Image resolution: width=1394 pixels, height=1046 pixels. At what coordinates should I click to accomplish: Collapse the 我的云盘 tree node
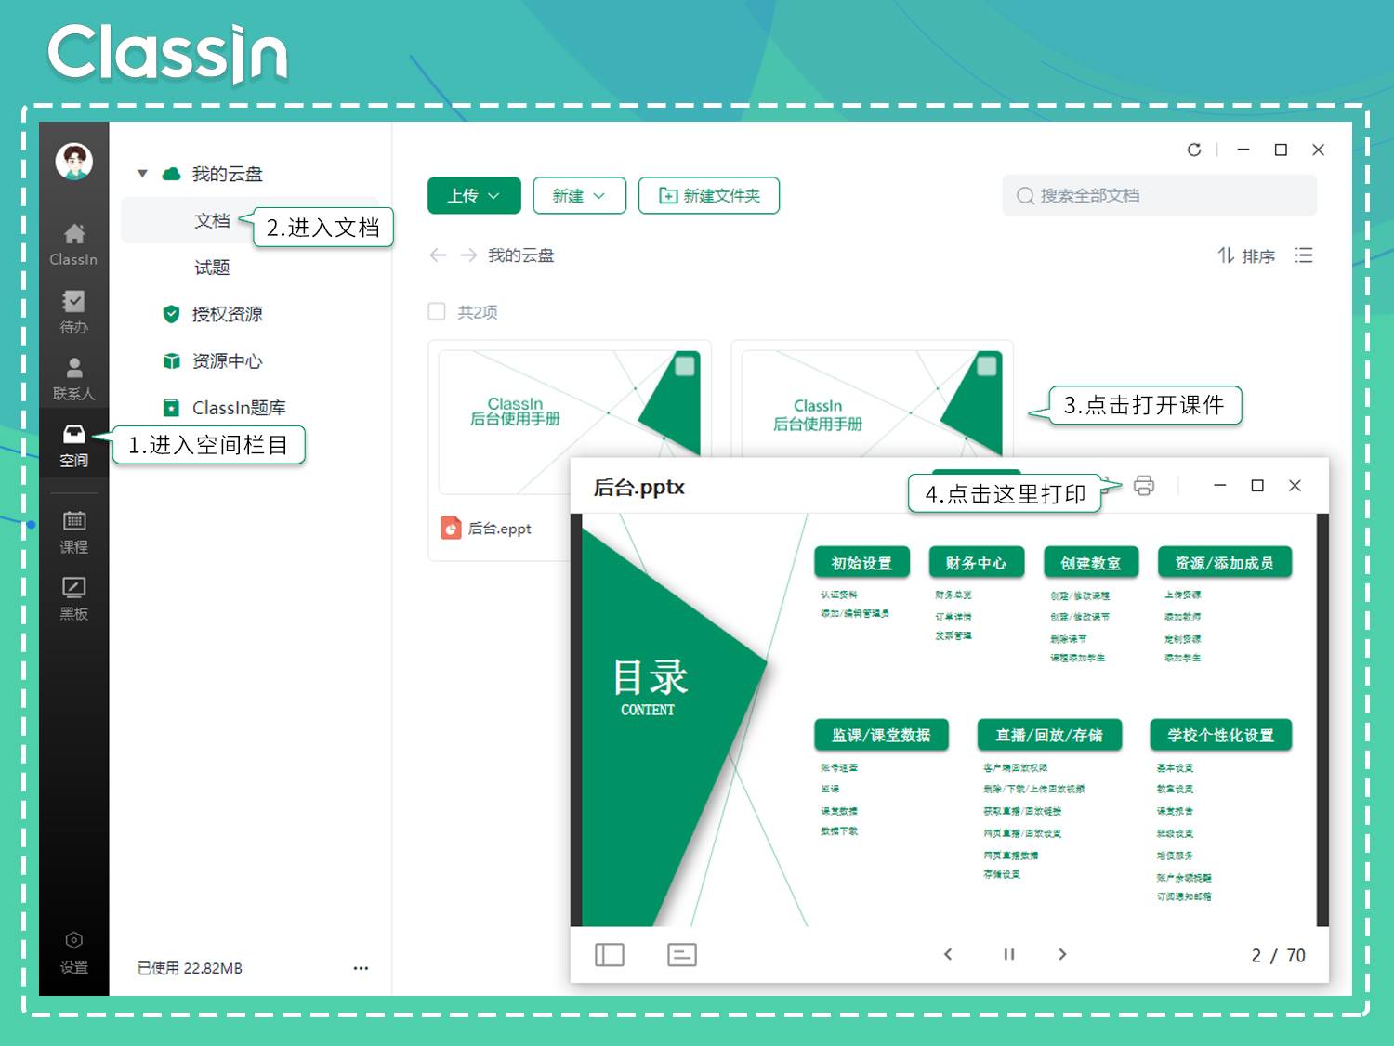[142, 174]
